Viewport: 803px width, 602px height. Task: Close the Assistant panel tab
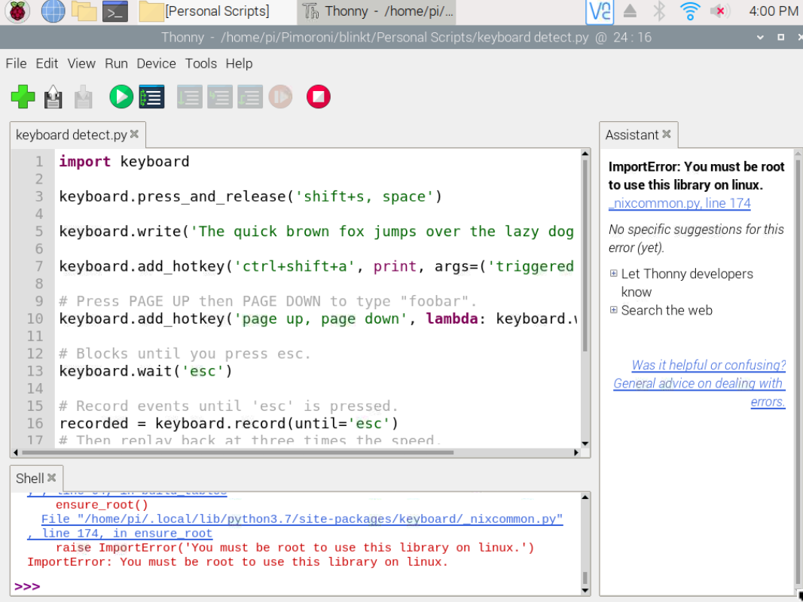coord(666,134)
